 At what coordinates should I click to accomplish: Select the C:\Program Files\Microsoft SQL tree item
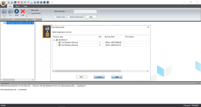tap(20, 23)
